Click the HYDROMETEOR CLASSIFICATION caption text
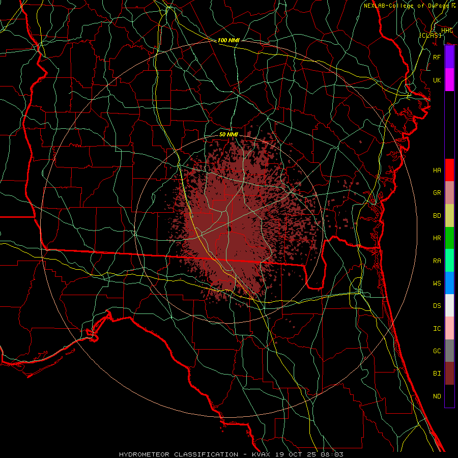This screenshot has width=458, height=458. tap(179, 454)
